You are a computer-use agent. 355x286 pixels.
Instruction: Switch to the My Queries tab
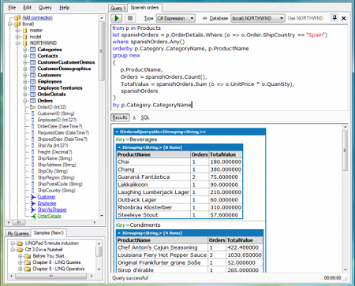18,233
